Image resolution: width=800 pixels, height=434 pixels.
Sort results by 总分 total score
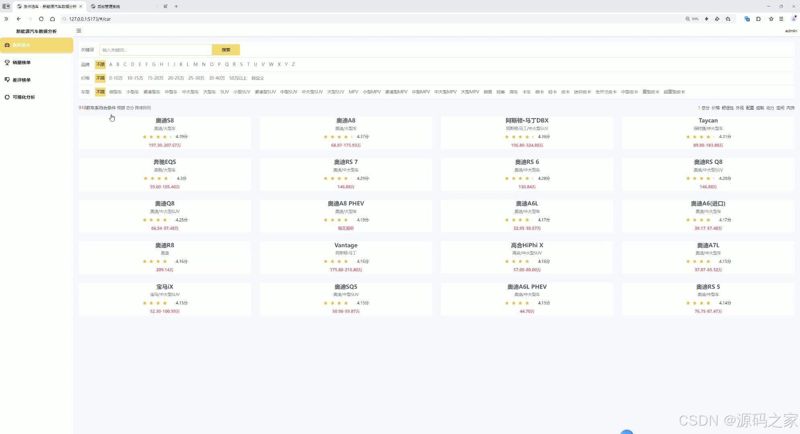[x=705, y=108]
